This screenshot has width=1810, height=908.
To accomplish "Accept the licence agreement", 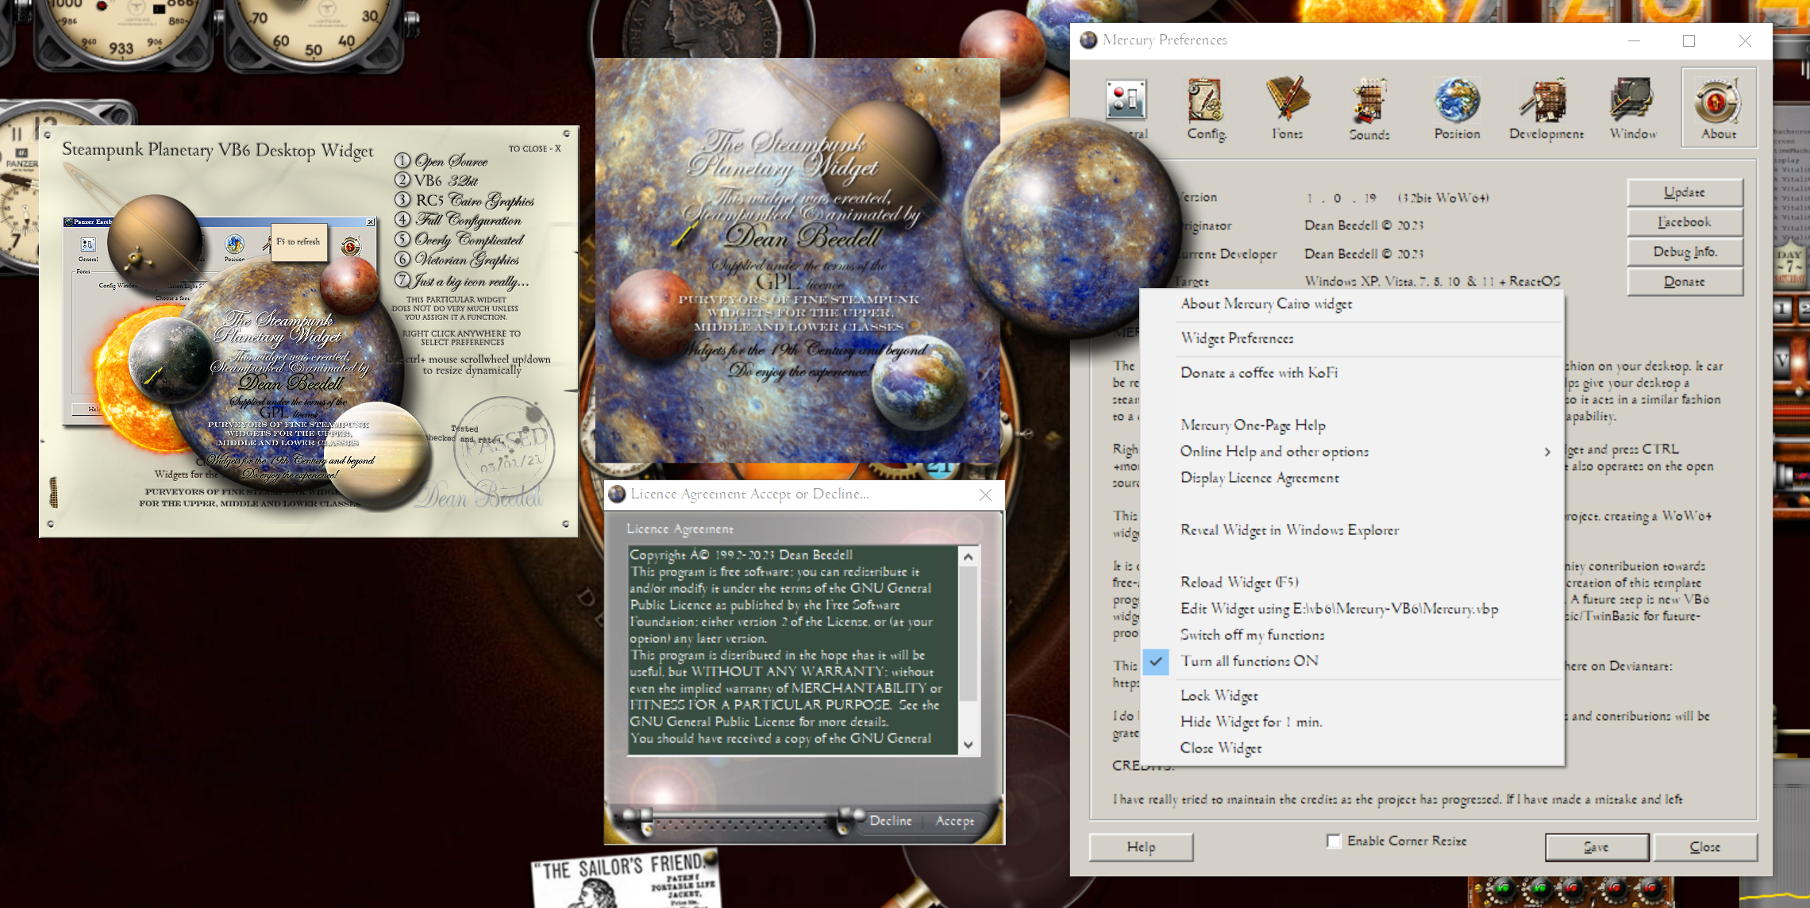I will [x=955, y=821].
